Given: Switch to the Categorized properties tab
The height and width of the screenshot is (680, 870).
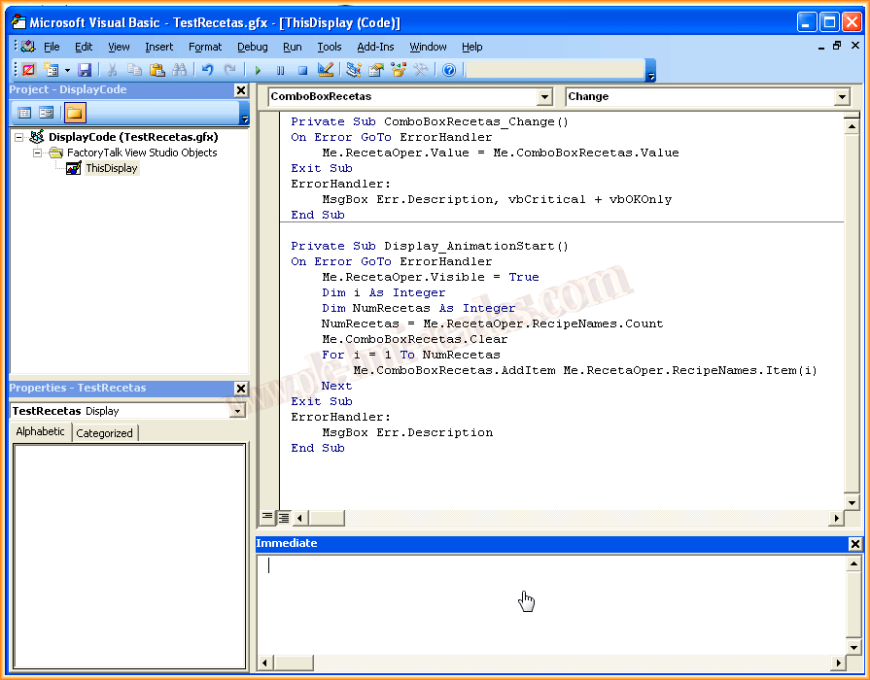Looking at the screenshot, I should tap(104, 433).
